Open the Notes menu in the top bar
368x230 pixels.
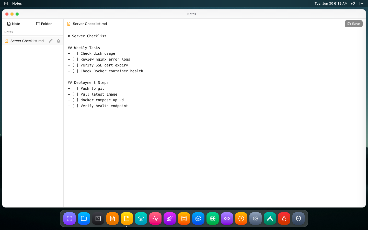point(17,4)
